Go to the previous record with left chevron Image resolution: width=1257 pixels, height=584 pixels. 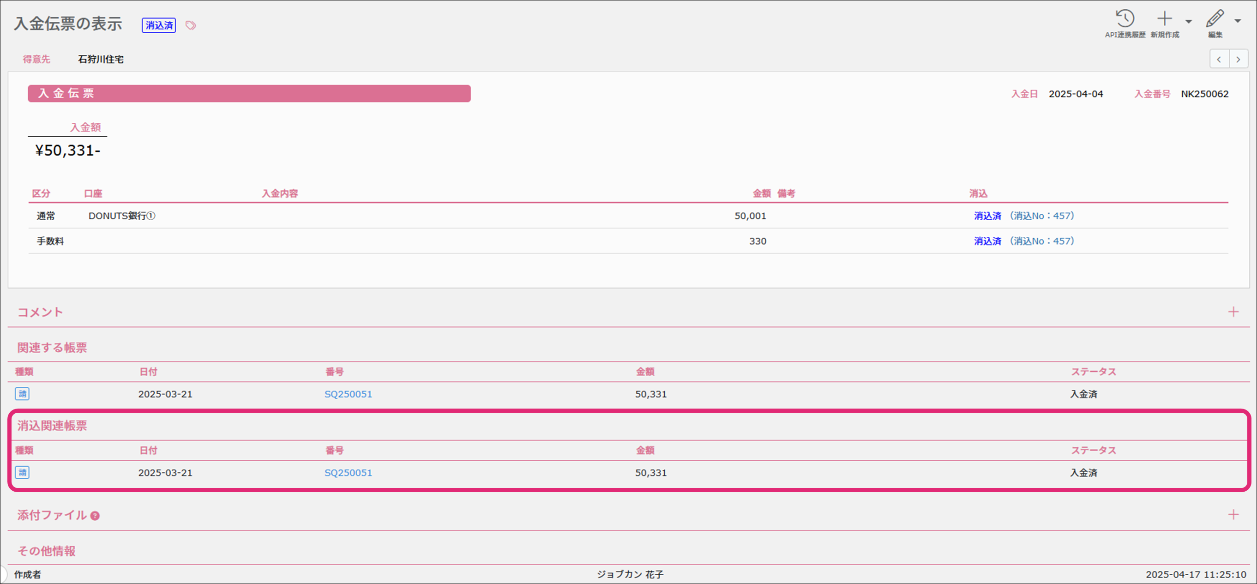[1219, 60]
